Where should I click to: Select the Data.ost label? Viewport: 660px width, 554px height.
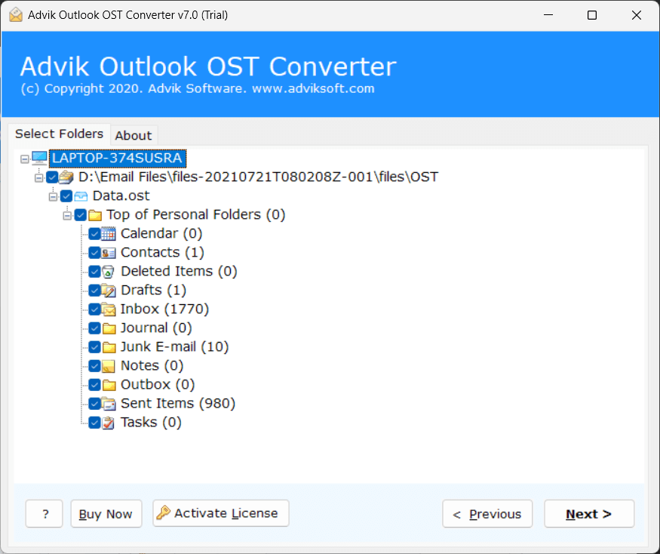click(121, 196)
